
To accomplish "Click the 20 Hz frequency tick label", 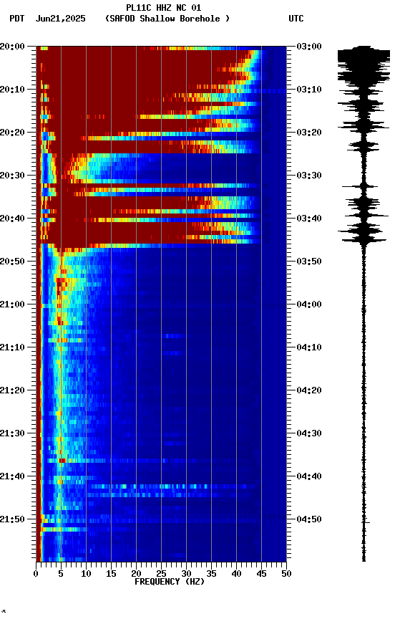I will (x=136, y=574).
